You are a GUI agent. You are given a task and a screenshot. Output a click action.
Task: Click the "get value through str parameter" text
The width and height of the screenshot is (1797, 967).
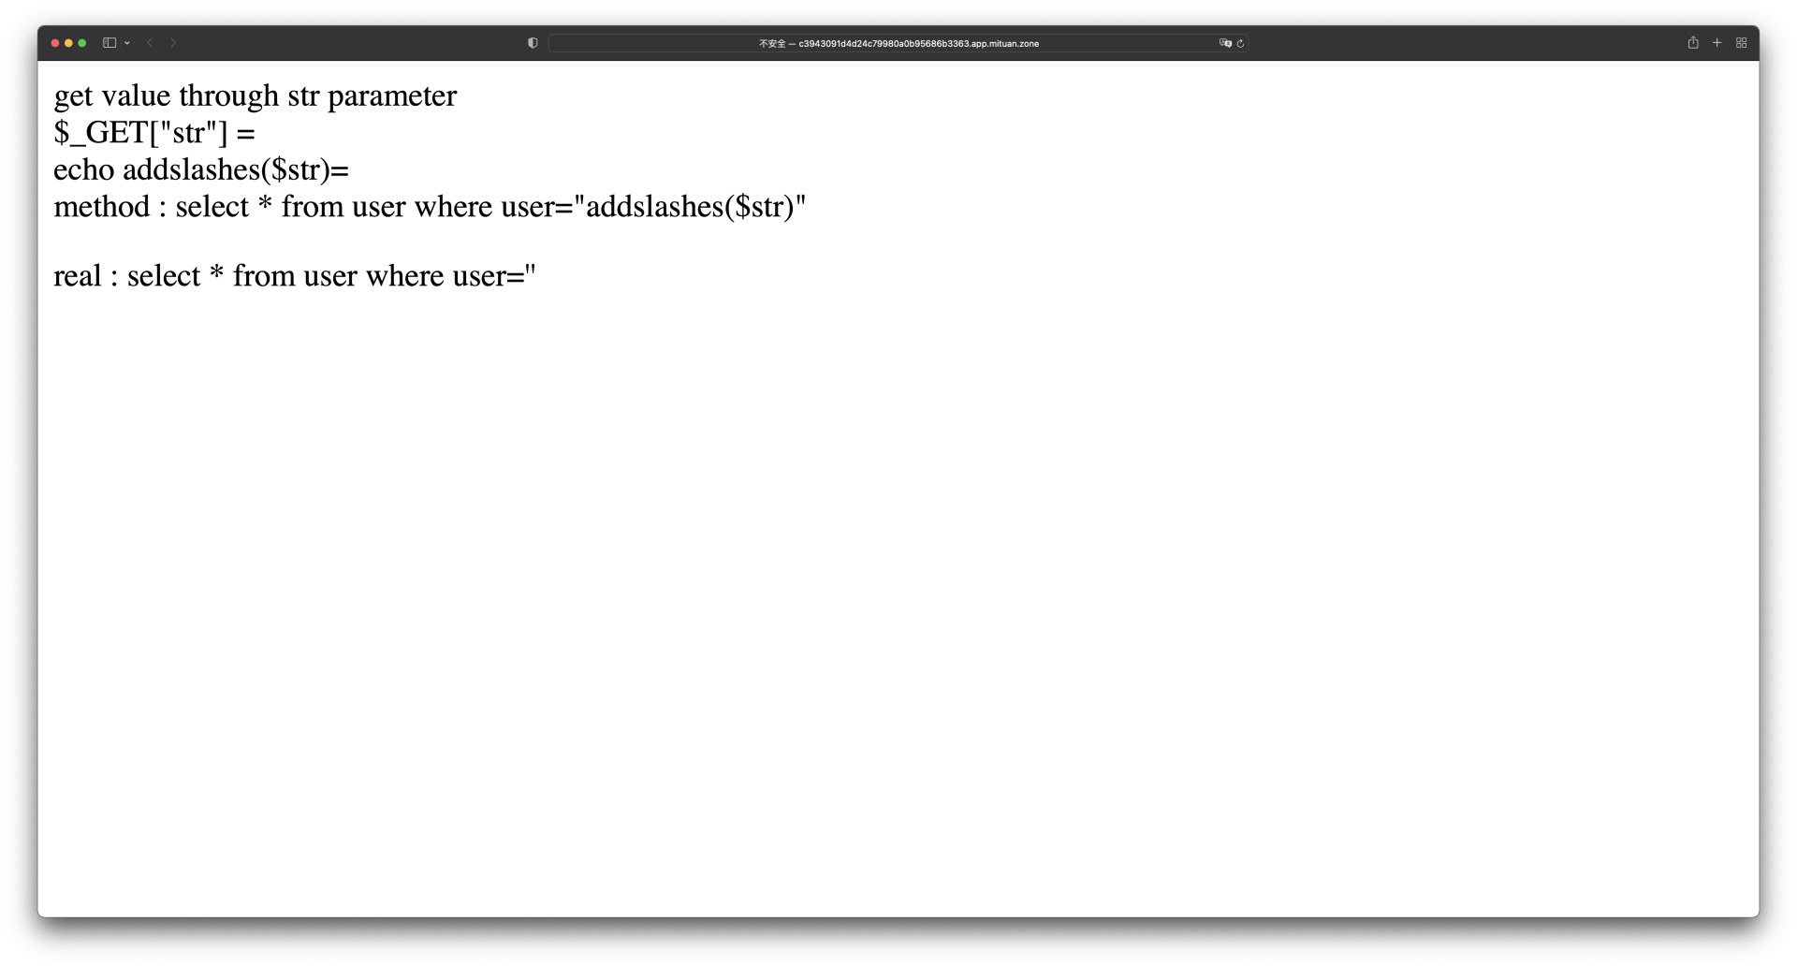tap(255, 96)
